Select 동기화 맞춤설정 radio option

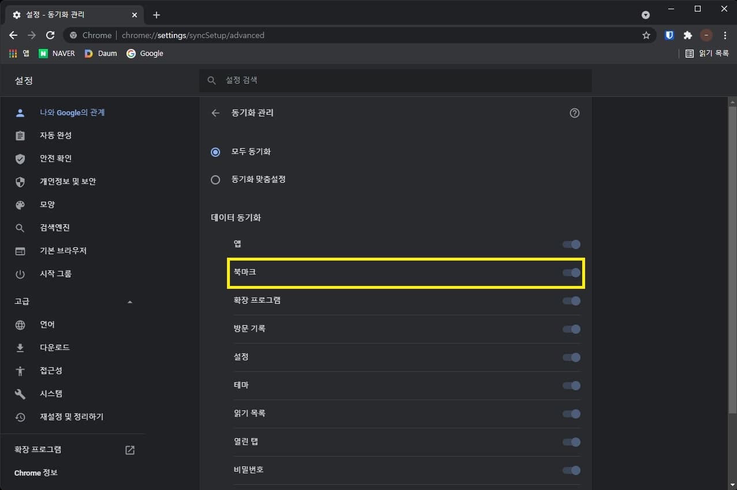(215, 180)
